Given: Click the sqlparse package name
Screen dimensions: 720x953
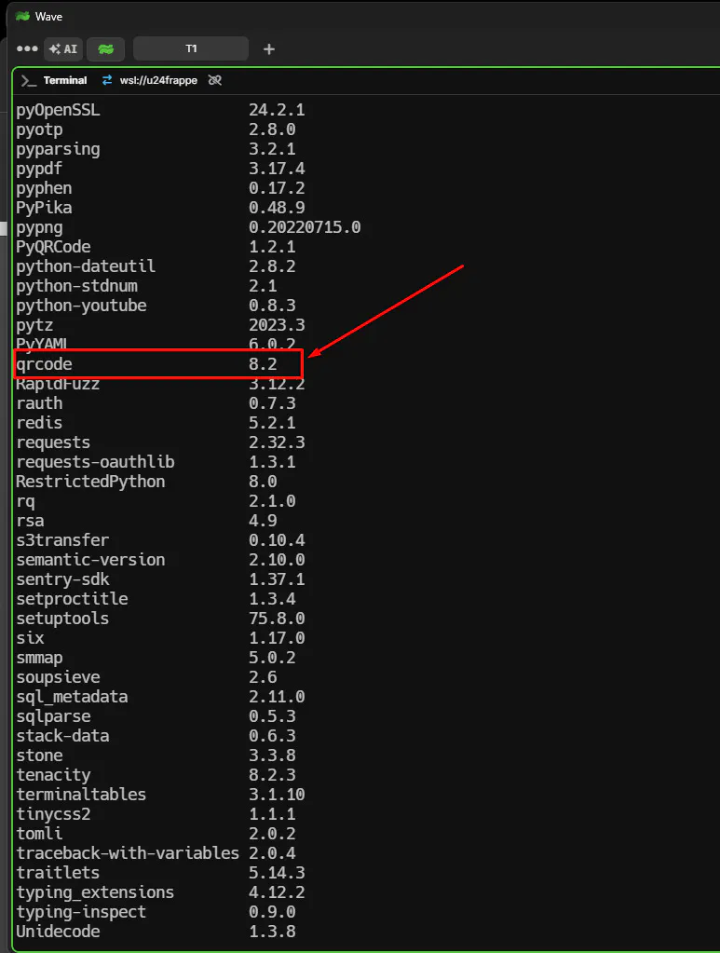Looking at the screenshot, I should (53, 716).
